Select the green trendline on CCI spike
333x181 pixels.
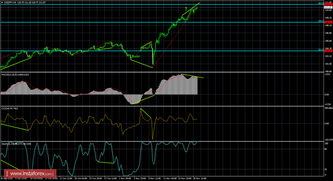pos(145,113)
